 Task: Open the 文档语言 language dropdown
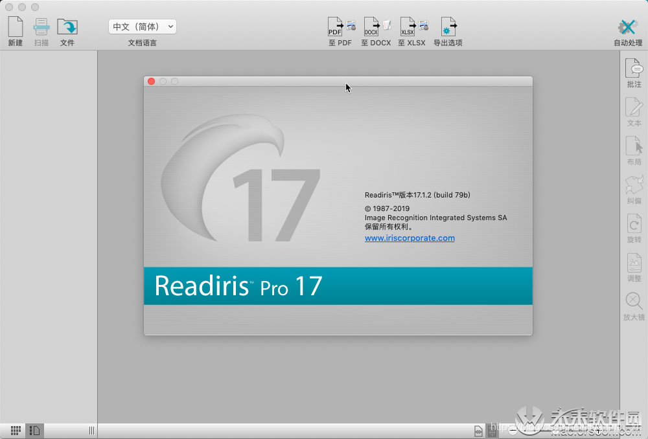pos(143,27)
